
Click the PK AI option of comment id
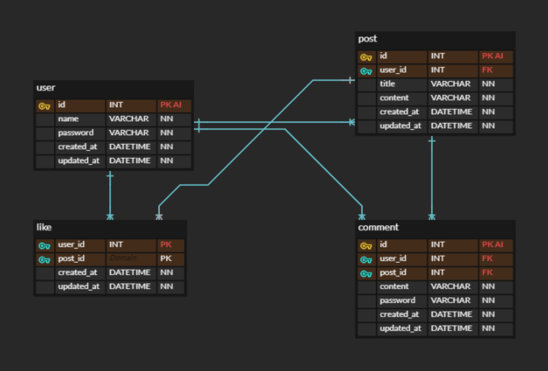(x=493, y=244)
